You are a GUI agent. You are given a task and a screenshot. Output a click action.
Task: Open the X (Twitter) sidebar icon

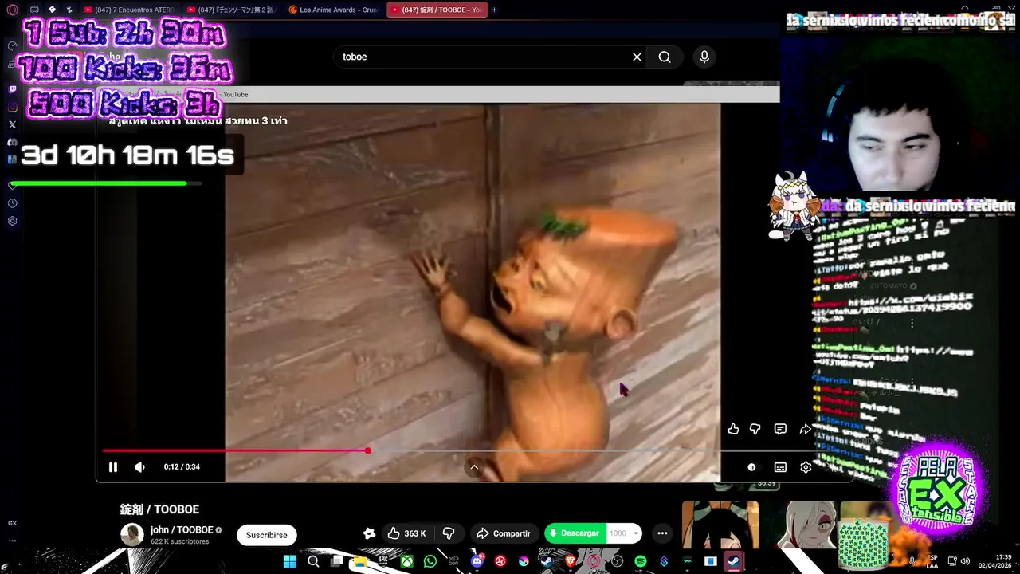point(12,124)
